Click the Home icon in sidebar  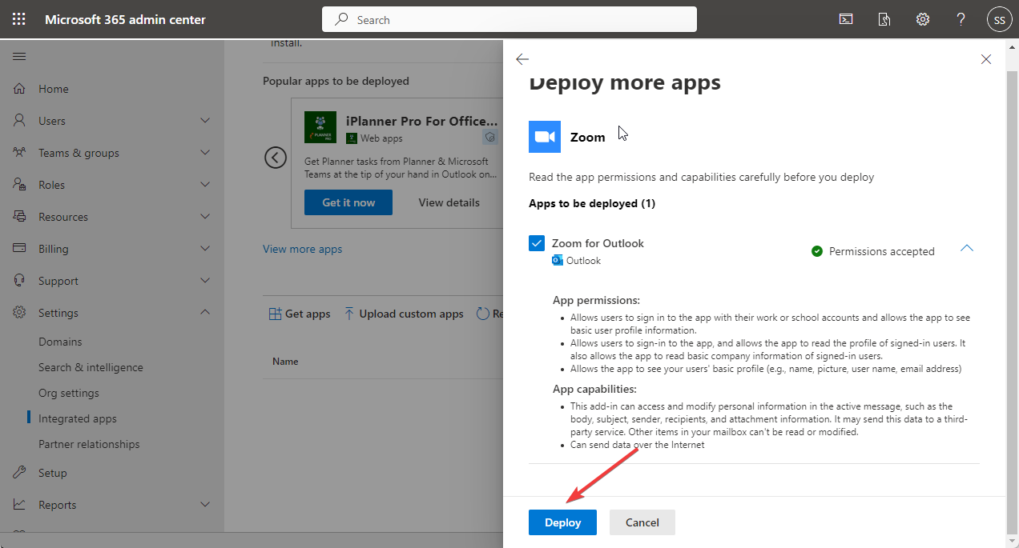coord(20,89)
